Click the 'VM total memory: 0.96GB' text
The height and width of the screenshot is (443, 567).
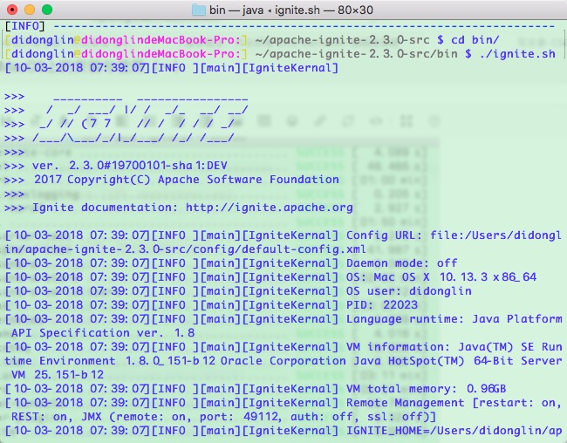click(x=426, y=388)
